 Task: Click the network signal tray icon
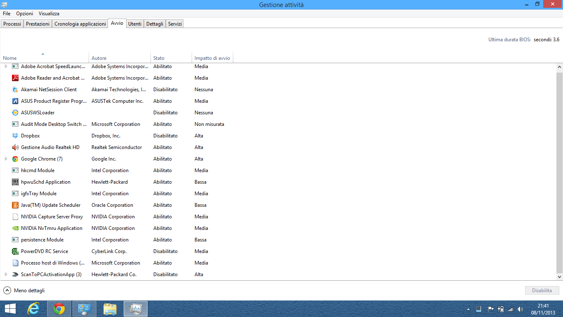510,309
